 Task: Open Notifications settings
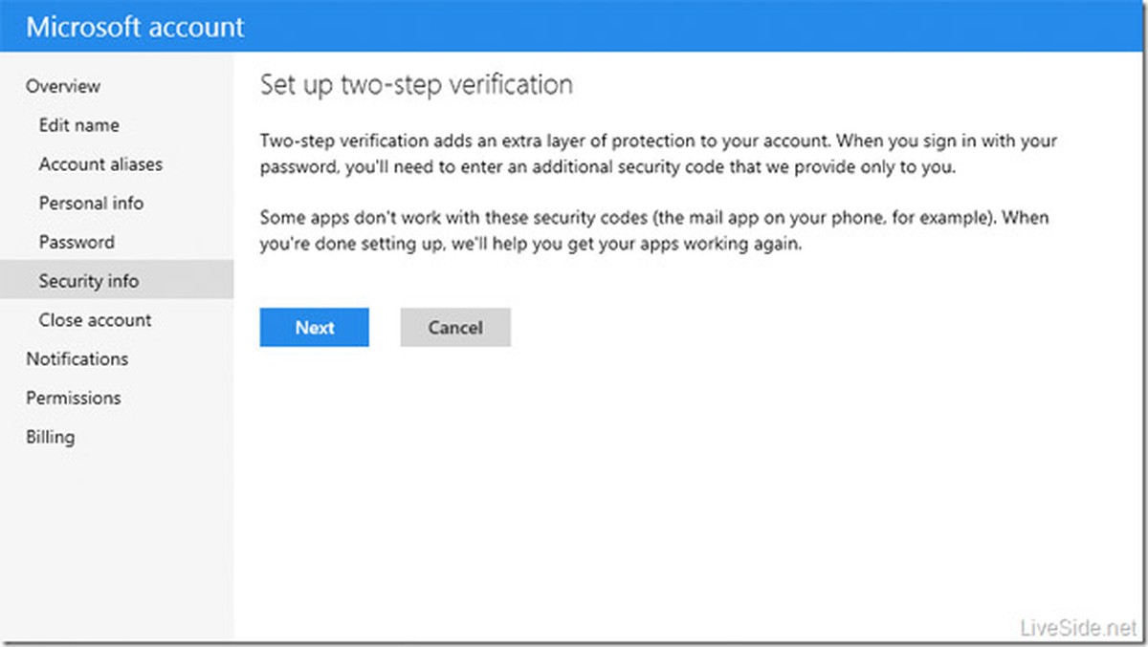click(x=77, y=359)
